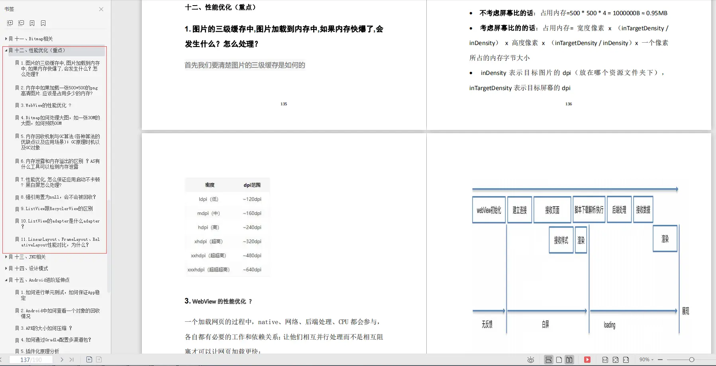Open the 十三、JNI相关 bookmark
Image resolution: width=716 pixels, height=366 pixels.
[30, 257]
